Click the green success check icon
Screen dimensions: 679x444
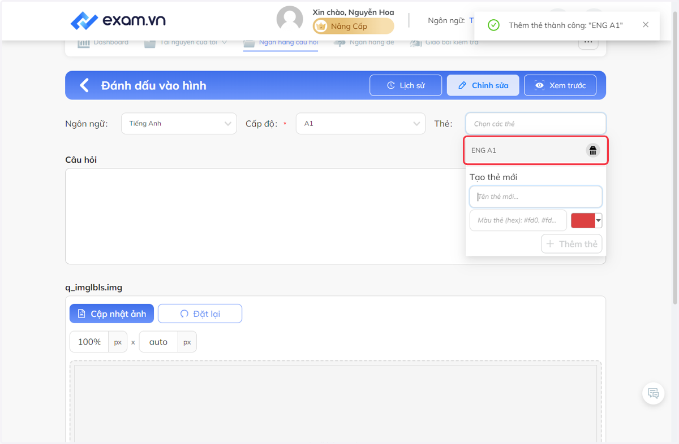coord(494,25)
